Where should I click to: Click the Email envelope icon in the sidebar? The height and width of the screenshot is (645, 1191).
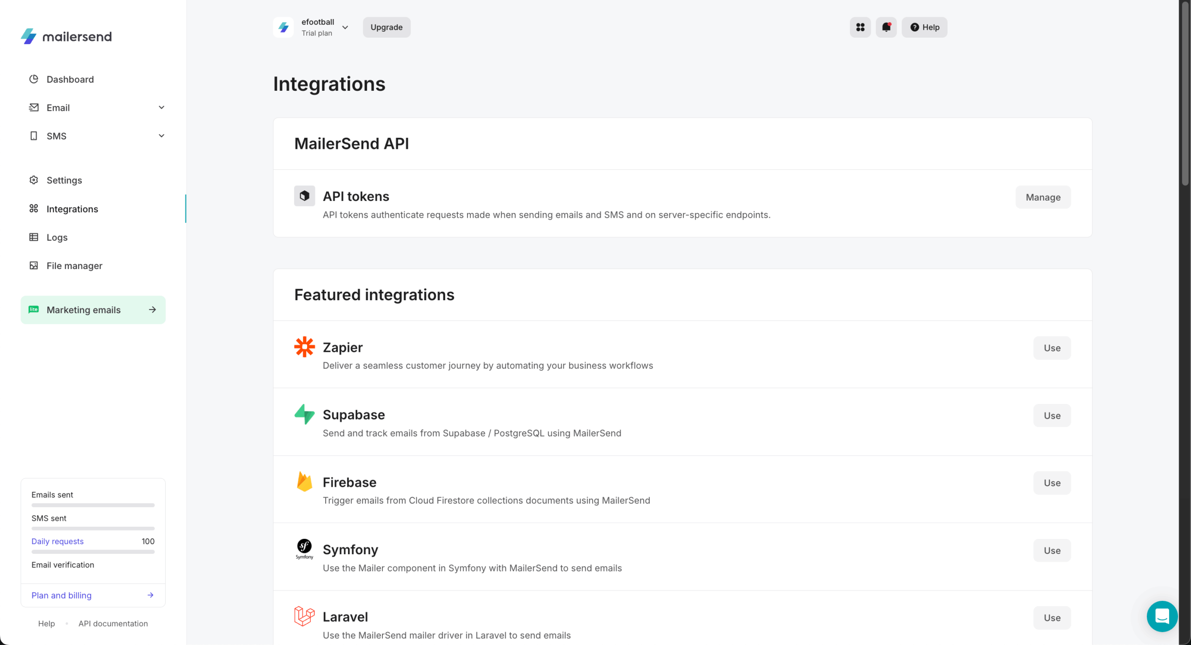pos(33,107)
